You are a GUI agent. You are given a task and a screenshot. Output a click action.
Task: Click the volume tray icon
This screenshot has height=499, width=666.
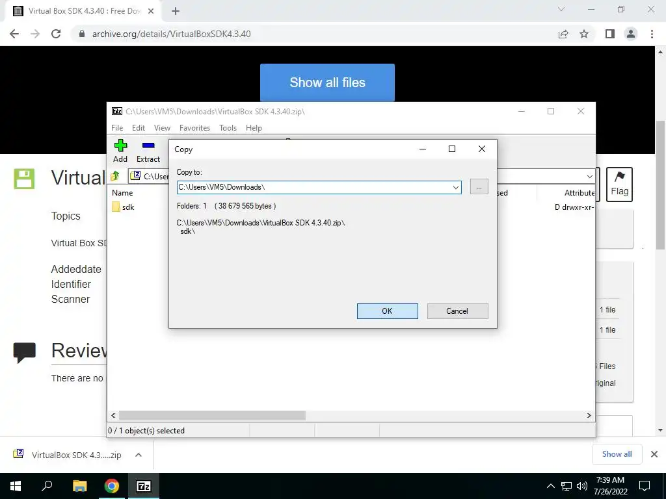(582, 486)
